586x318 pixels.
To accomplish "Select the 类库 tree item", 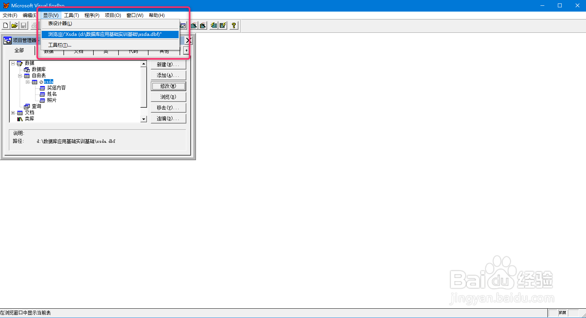I will (x=29, y=119).
